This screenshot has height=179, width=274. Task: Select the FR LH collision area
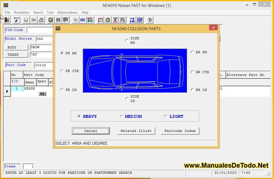point(62,90)
